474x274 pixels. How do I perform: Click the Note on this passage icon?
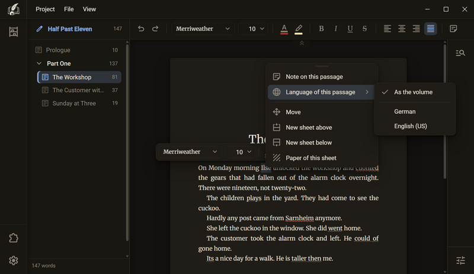[x=276, y=77]
